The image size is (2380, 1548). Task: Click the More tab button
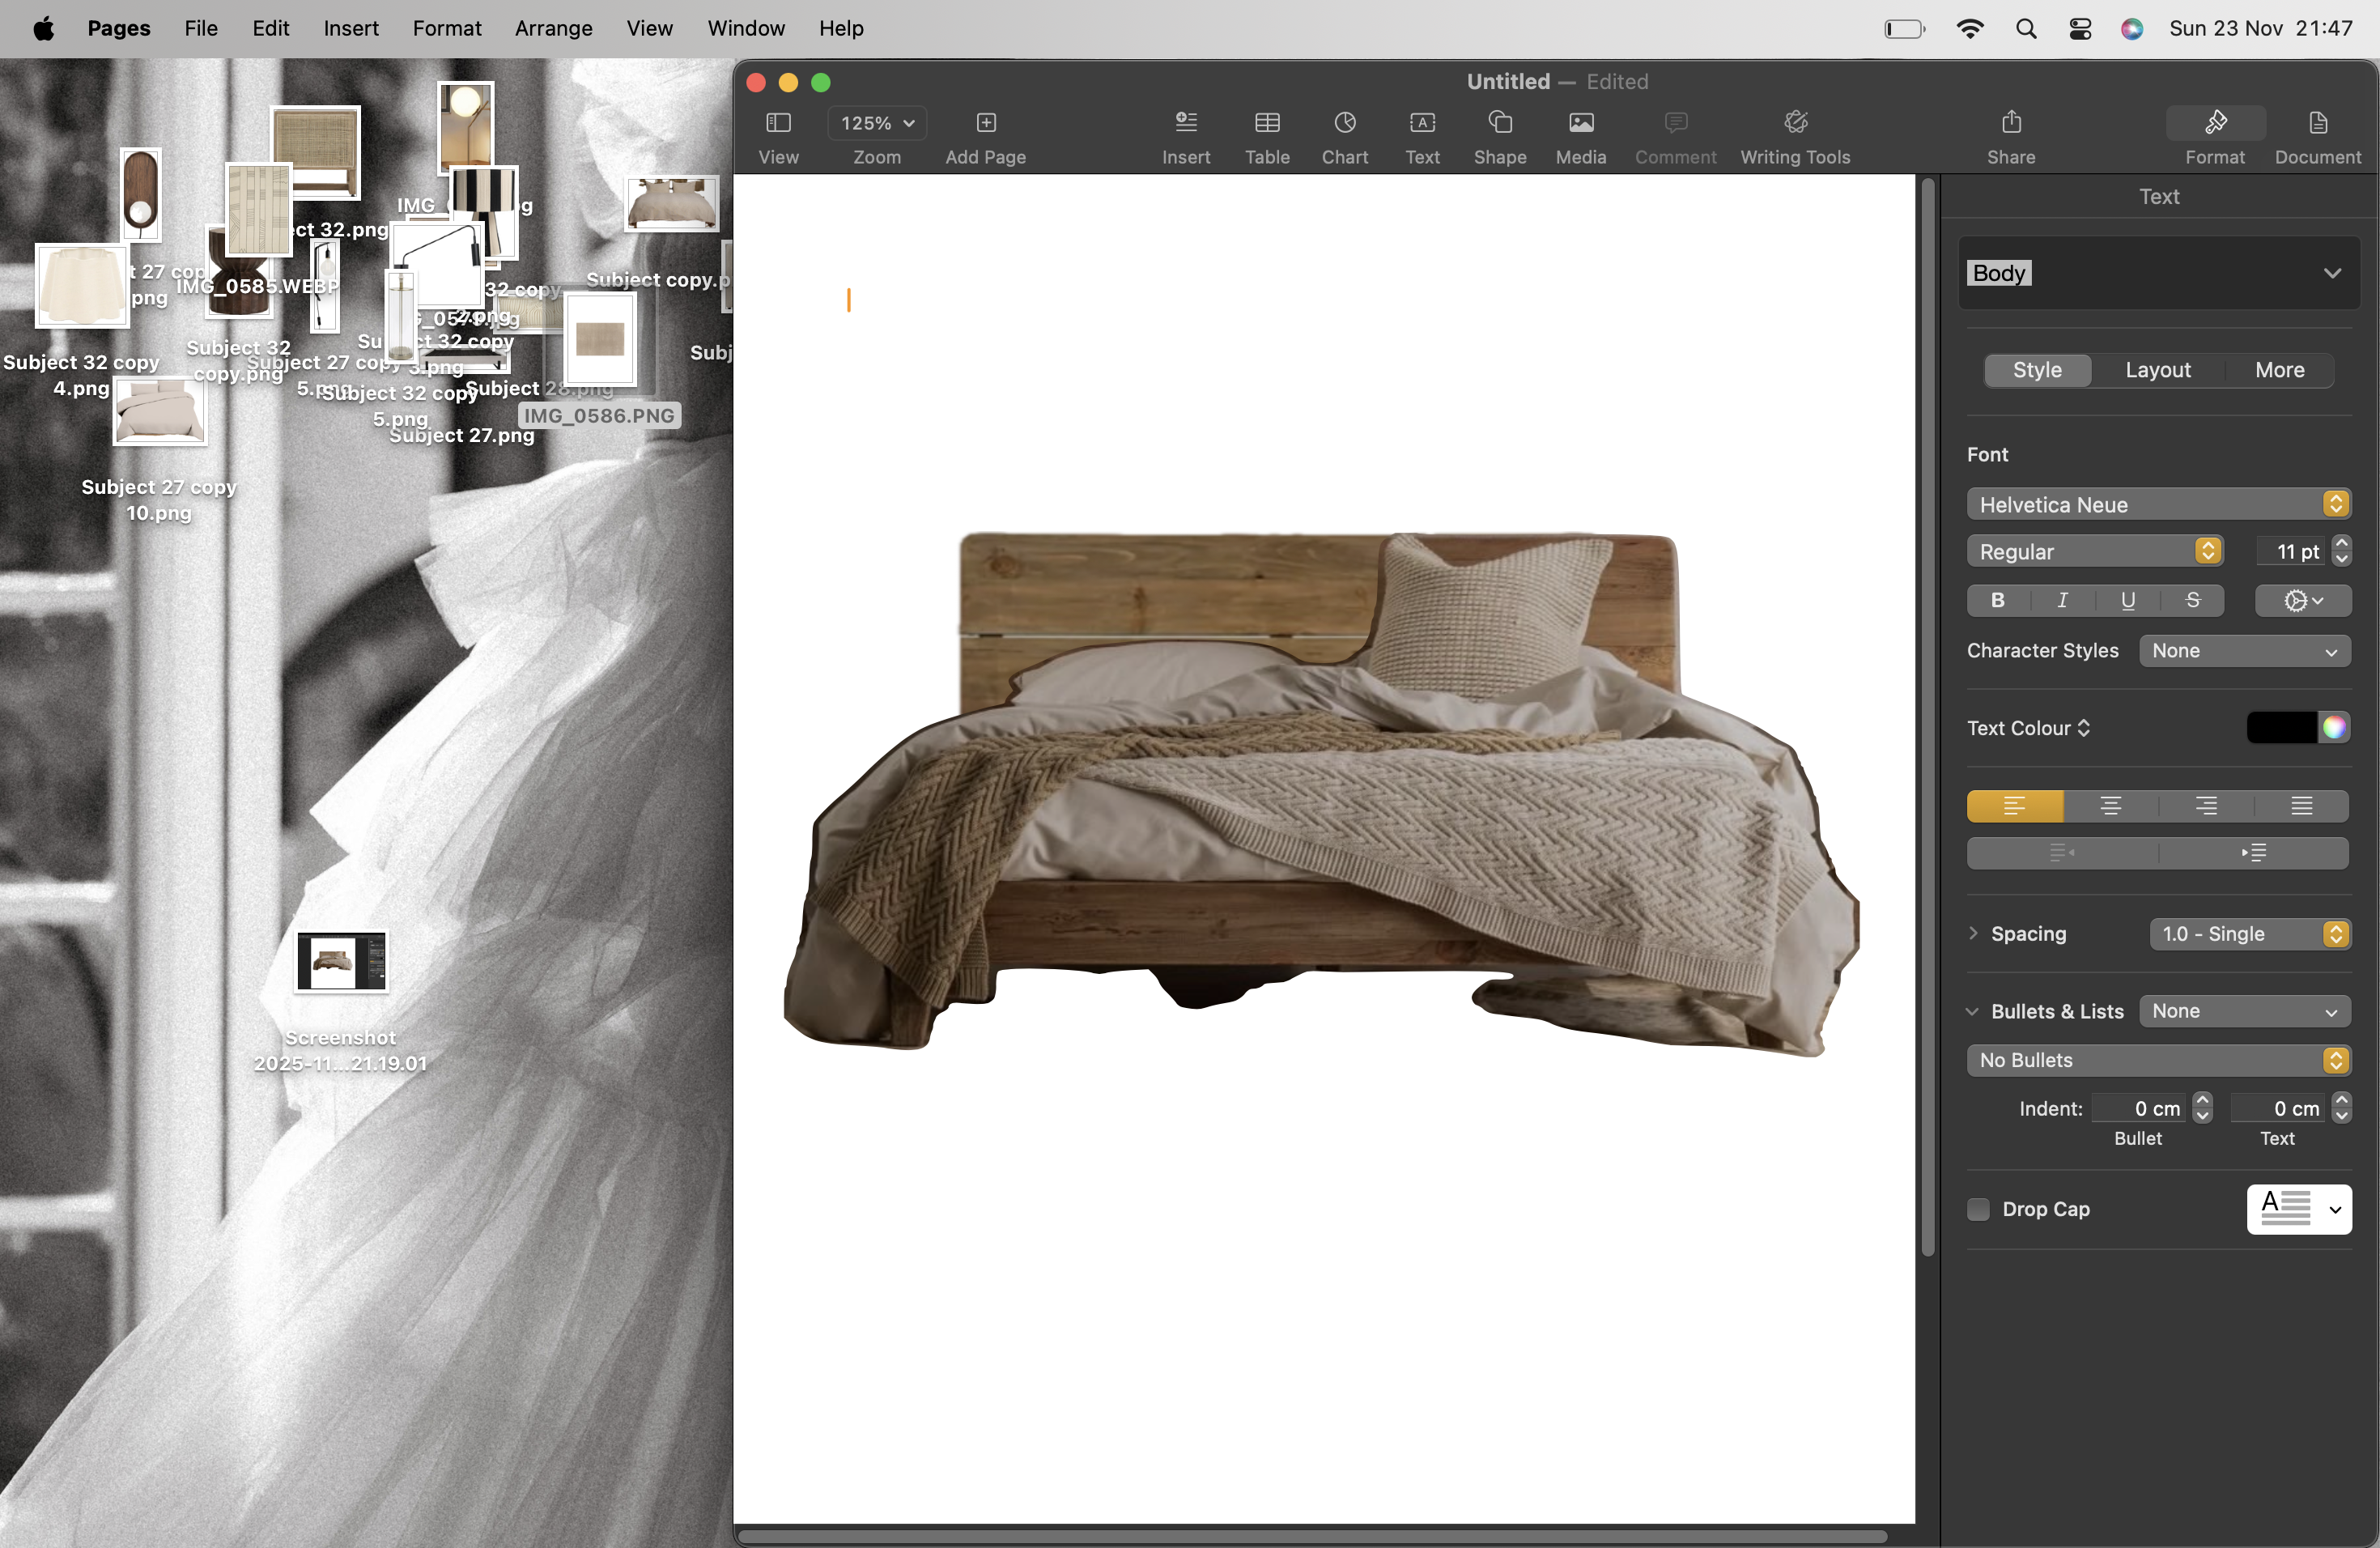coord(2279,370)
